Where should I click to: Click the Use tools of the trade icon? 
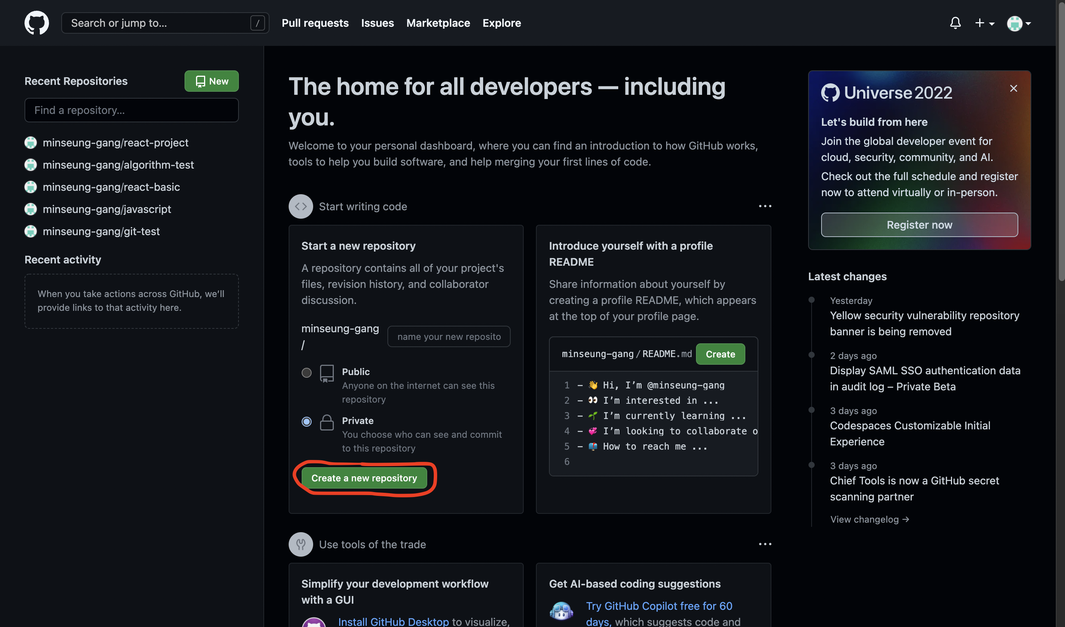pyautogui.click(x=300, y=544)
